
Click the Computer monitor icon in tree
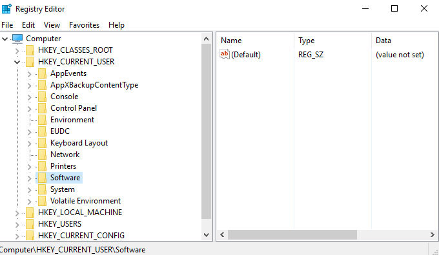coord(17,39)
